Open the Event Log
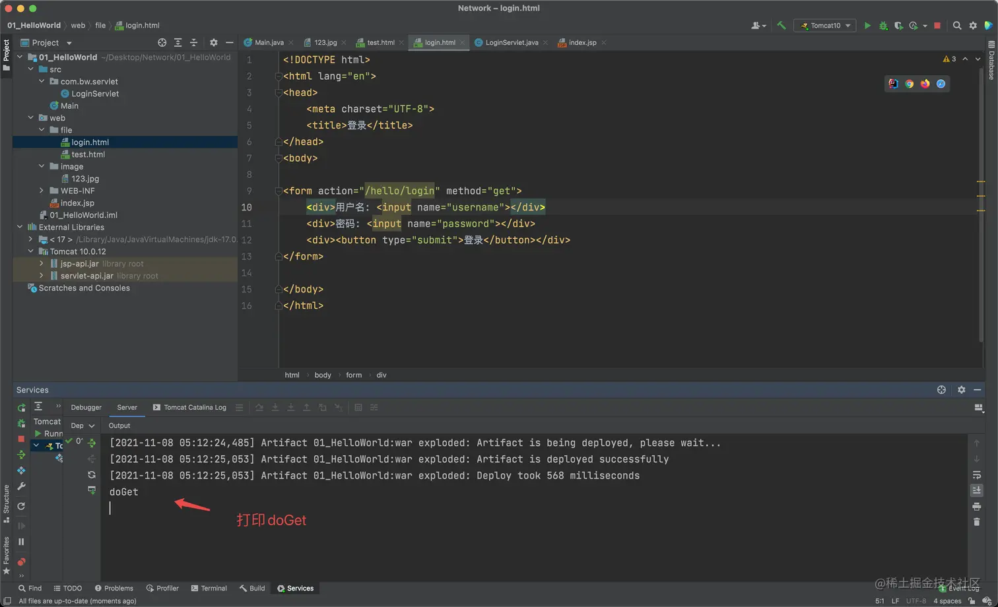The width and height of the screenshot is (998, 607). click(959, 589)
